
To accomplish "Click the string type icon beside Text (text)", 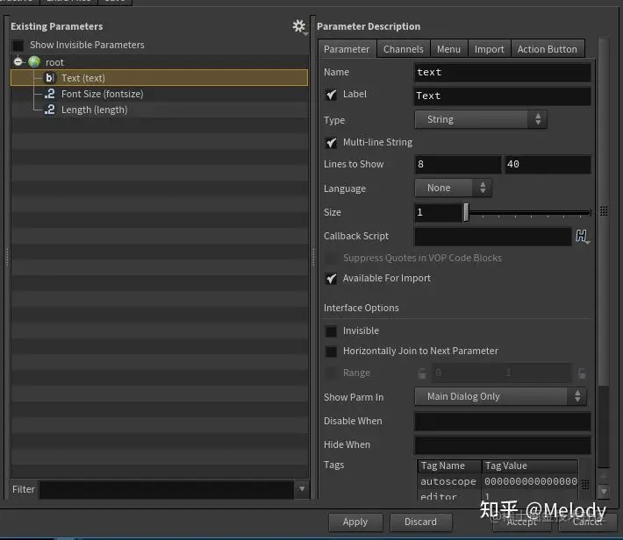I will pyautogui.click(x=50, y=78).
